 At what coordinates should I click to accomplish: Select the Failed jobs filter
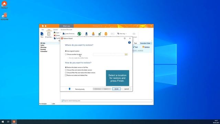(42, 45)
